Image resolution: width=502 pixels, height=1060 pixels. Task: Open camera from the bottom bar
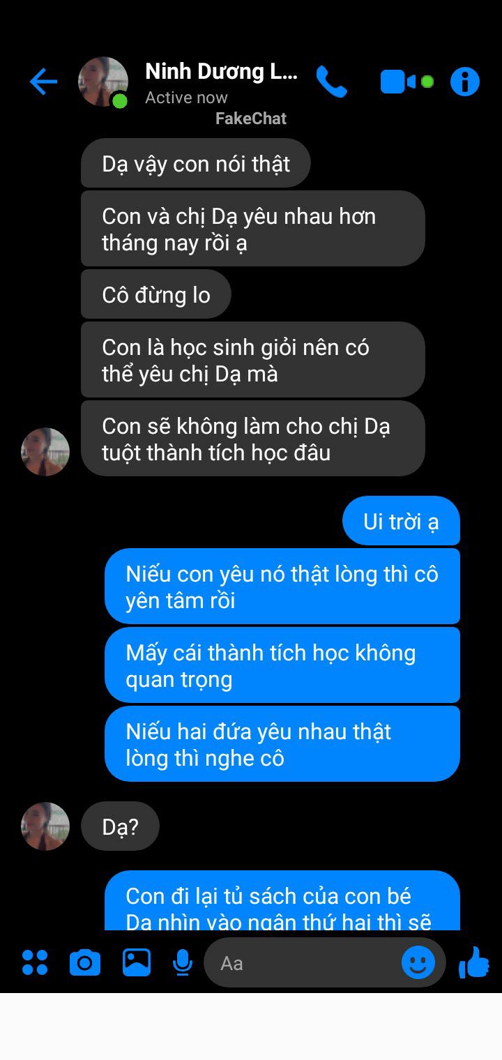[85, 963]
